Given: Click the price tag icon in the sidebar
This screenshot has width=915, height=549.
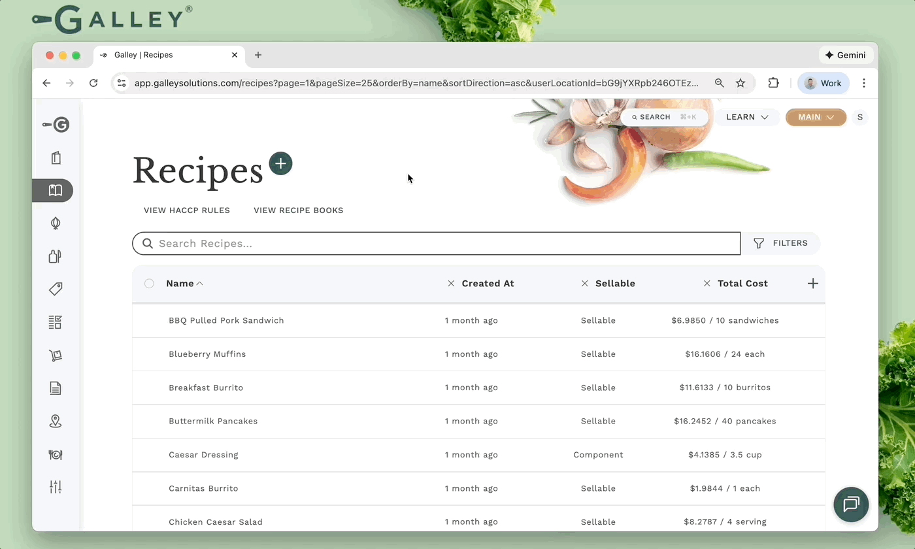Looking at the screenshot, I should [x=56, y=289].
